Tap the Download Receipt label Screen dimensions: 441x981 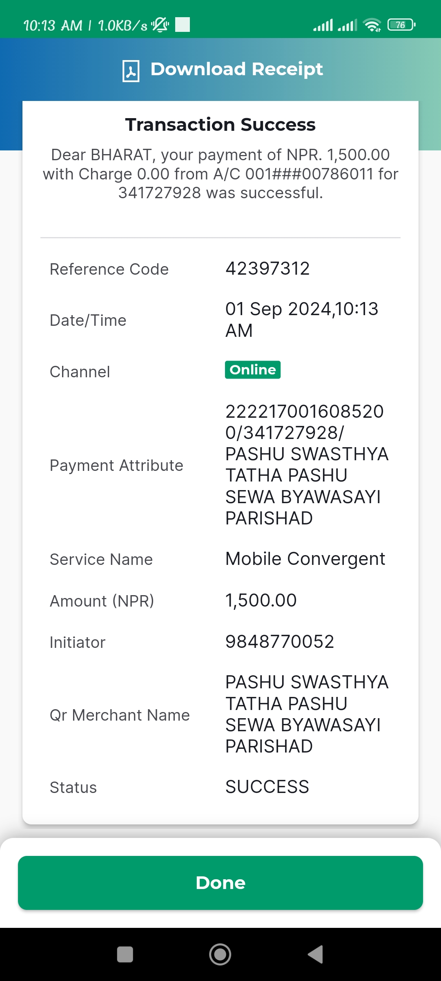(237, 69)
